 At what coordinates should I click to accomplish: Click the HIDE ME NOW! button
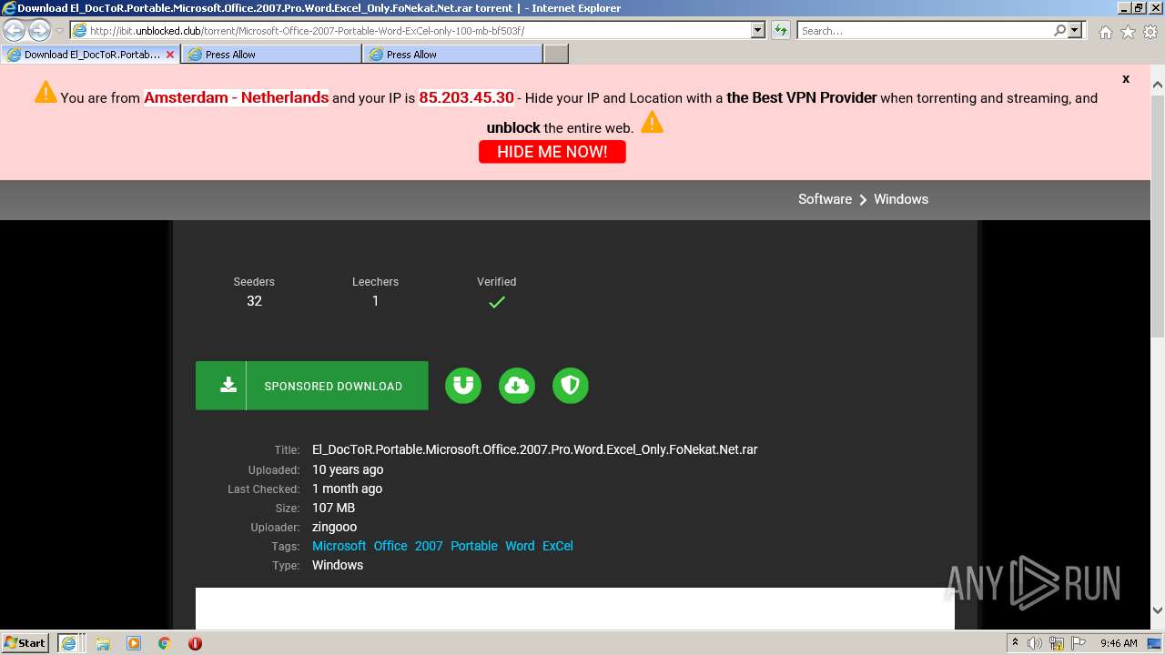(x=552, y=152)
